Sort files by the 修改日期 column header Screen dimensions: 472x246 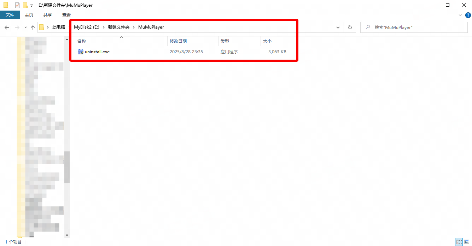pyautogui.click(x=178, y=41)
